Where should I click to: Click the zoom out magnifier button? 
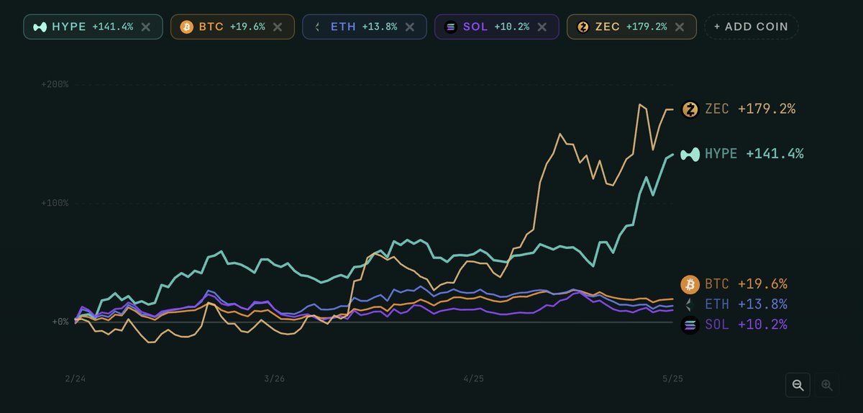pyautogui.click(x=798, y=385)
